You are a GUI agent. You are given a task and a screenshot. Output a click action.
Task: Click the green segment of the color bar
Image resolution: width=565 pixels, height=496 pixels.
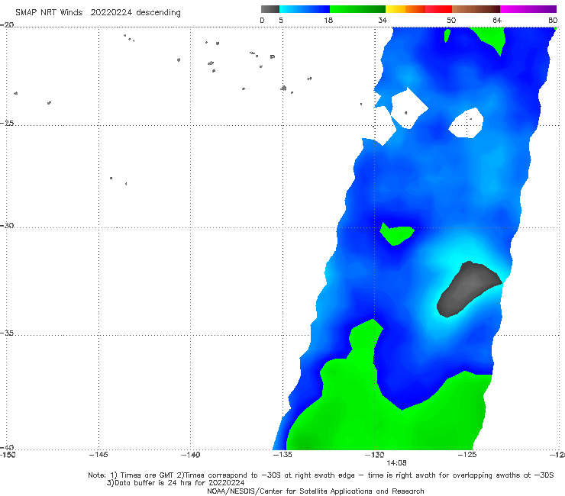click(x=357, y=9)
